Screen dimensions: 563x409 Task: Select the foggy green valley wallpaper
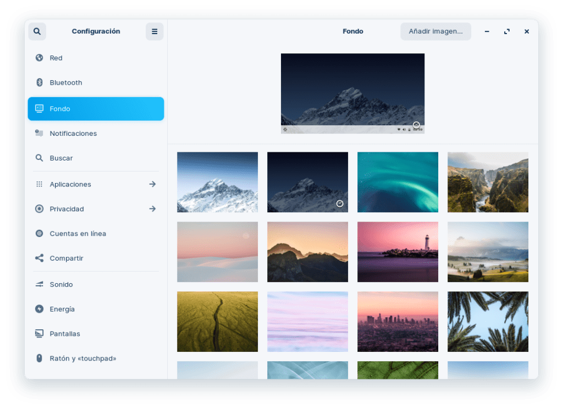pyautogui.click(x=488, y=252)
